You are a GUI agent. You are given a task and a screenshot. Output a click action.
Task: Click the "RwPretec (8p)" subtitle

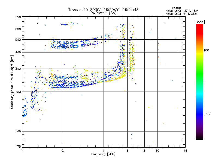point(103,13)
